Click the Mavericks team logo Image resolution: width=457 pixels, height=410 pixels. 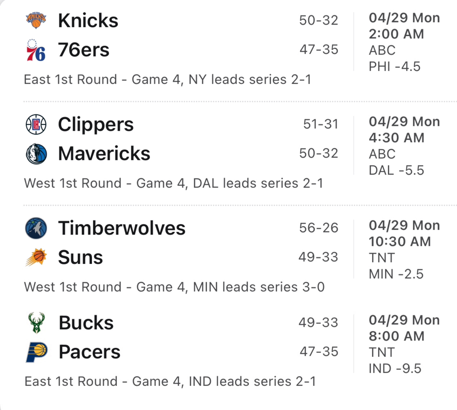tap(36, 154)
